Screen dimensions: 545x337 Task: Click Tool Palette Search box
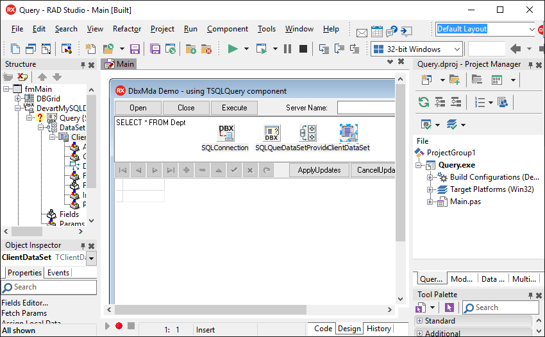(501, 307)
